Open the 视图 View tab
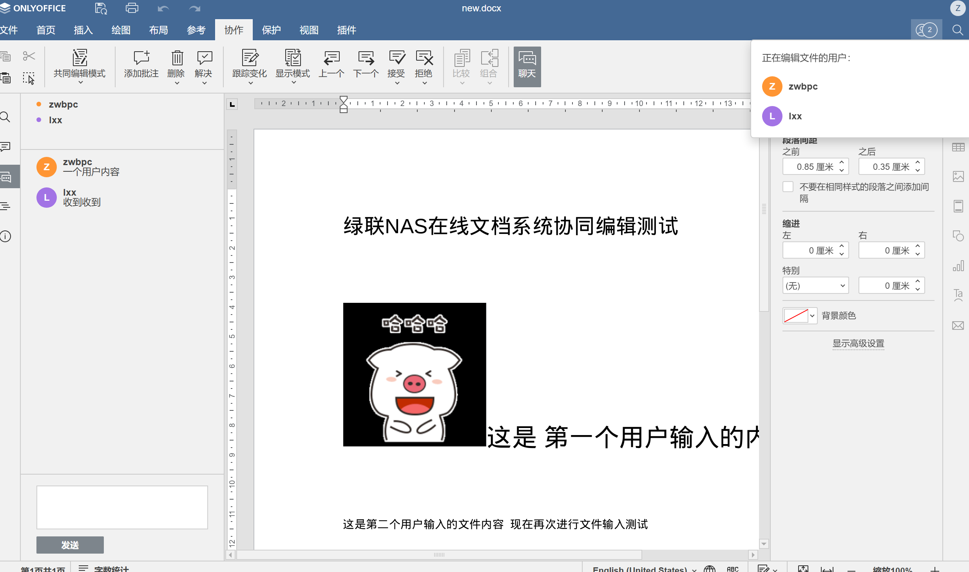 click(x=309, y=30)
